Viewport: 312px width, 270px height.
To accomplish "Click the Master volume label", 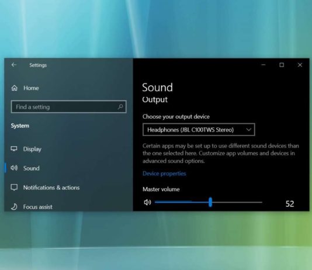I will [161, 189].
